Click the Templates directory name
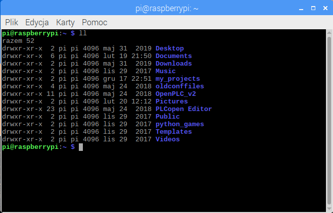Image resolution: width=333 pixels, height=213 pixels. pos(174,132)
